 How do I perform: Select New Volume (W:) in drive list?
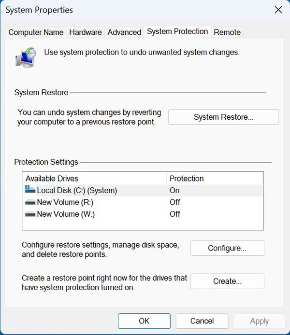(66, 214)
